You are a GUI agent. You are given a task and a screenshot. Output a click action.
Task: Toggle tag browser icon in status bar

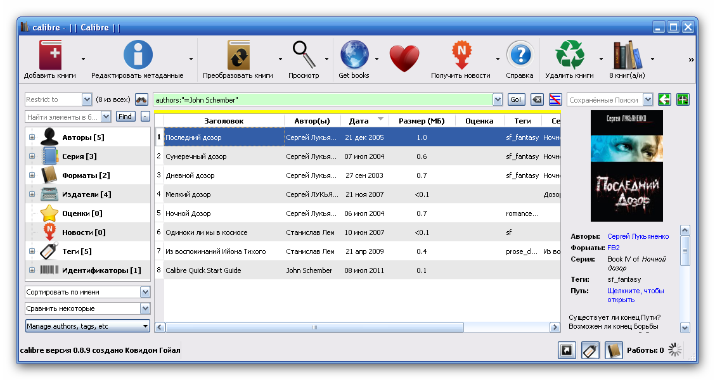click(x=590, y=350)
